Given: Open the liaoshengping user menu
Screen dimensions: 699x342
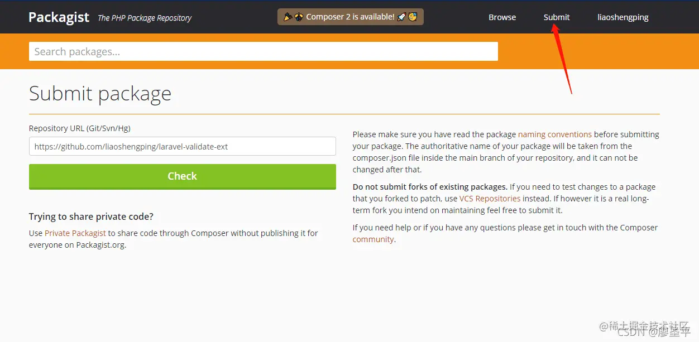Looking at the screenshot, I should (623, 17).
